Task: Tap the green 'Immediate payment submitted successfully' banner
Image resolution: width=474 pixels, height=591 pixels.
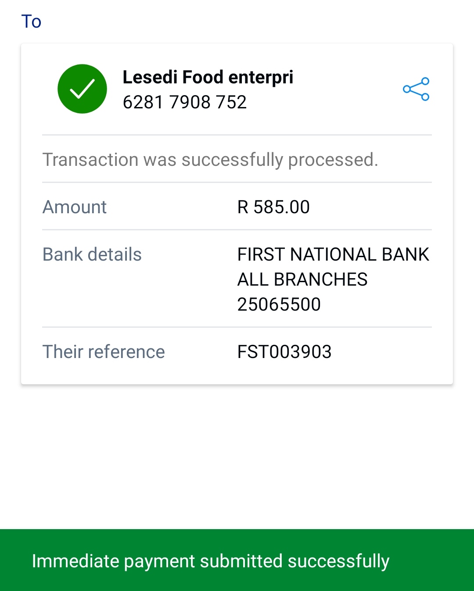Action: tap(237, 560)
